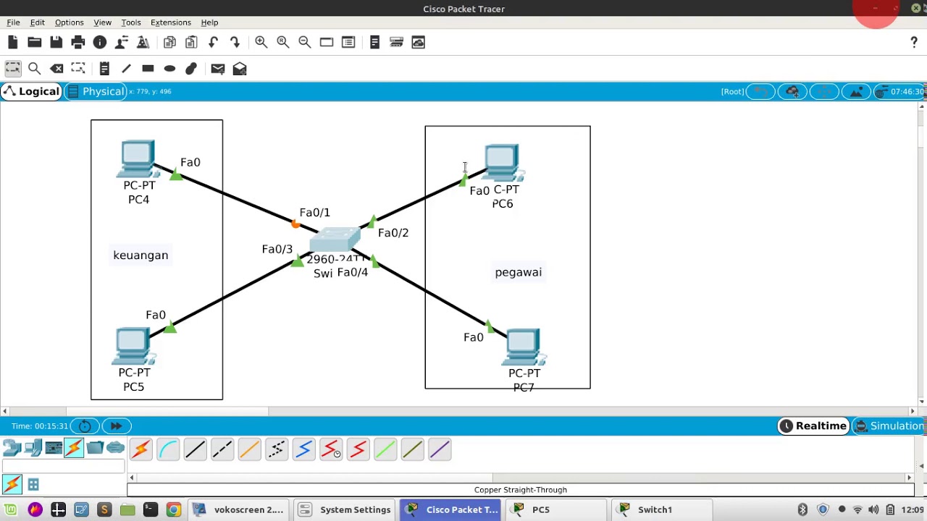927x521 pixels.
Task: Open the Help menu
Action: [209, 22]
